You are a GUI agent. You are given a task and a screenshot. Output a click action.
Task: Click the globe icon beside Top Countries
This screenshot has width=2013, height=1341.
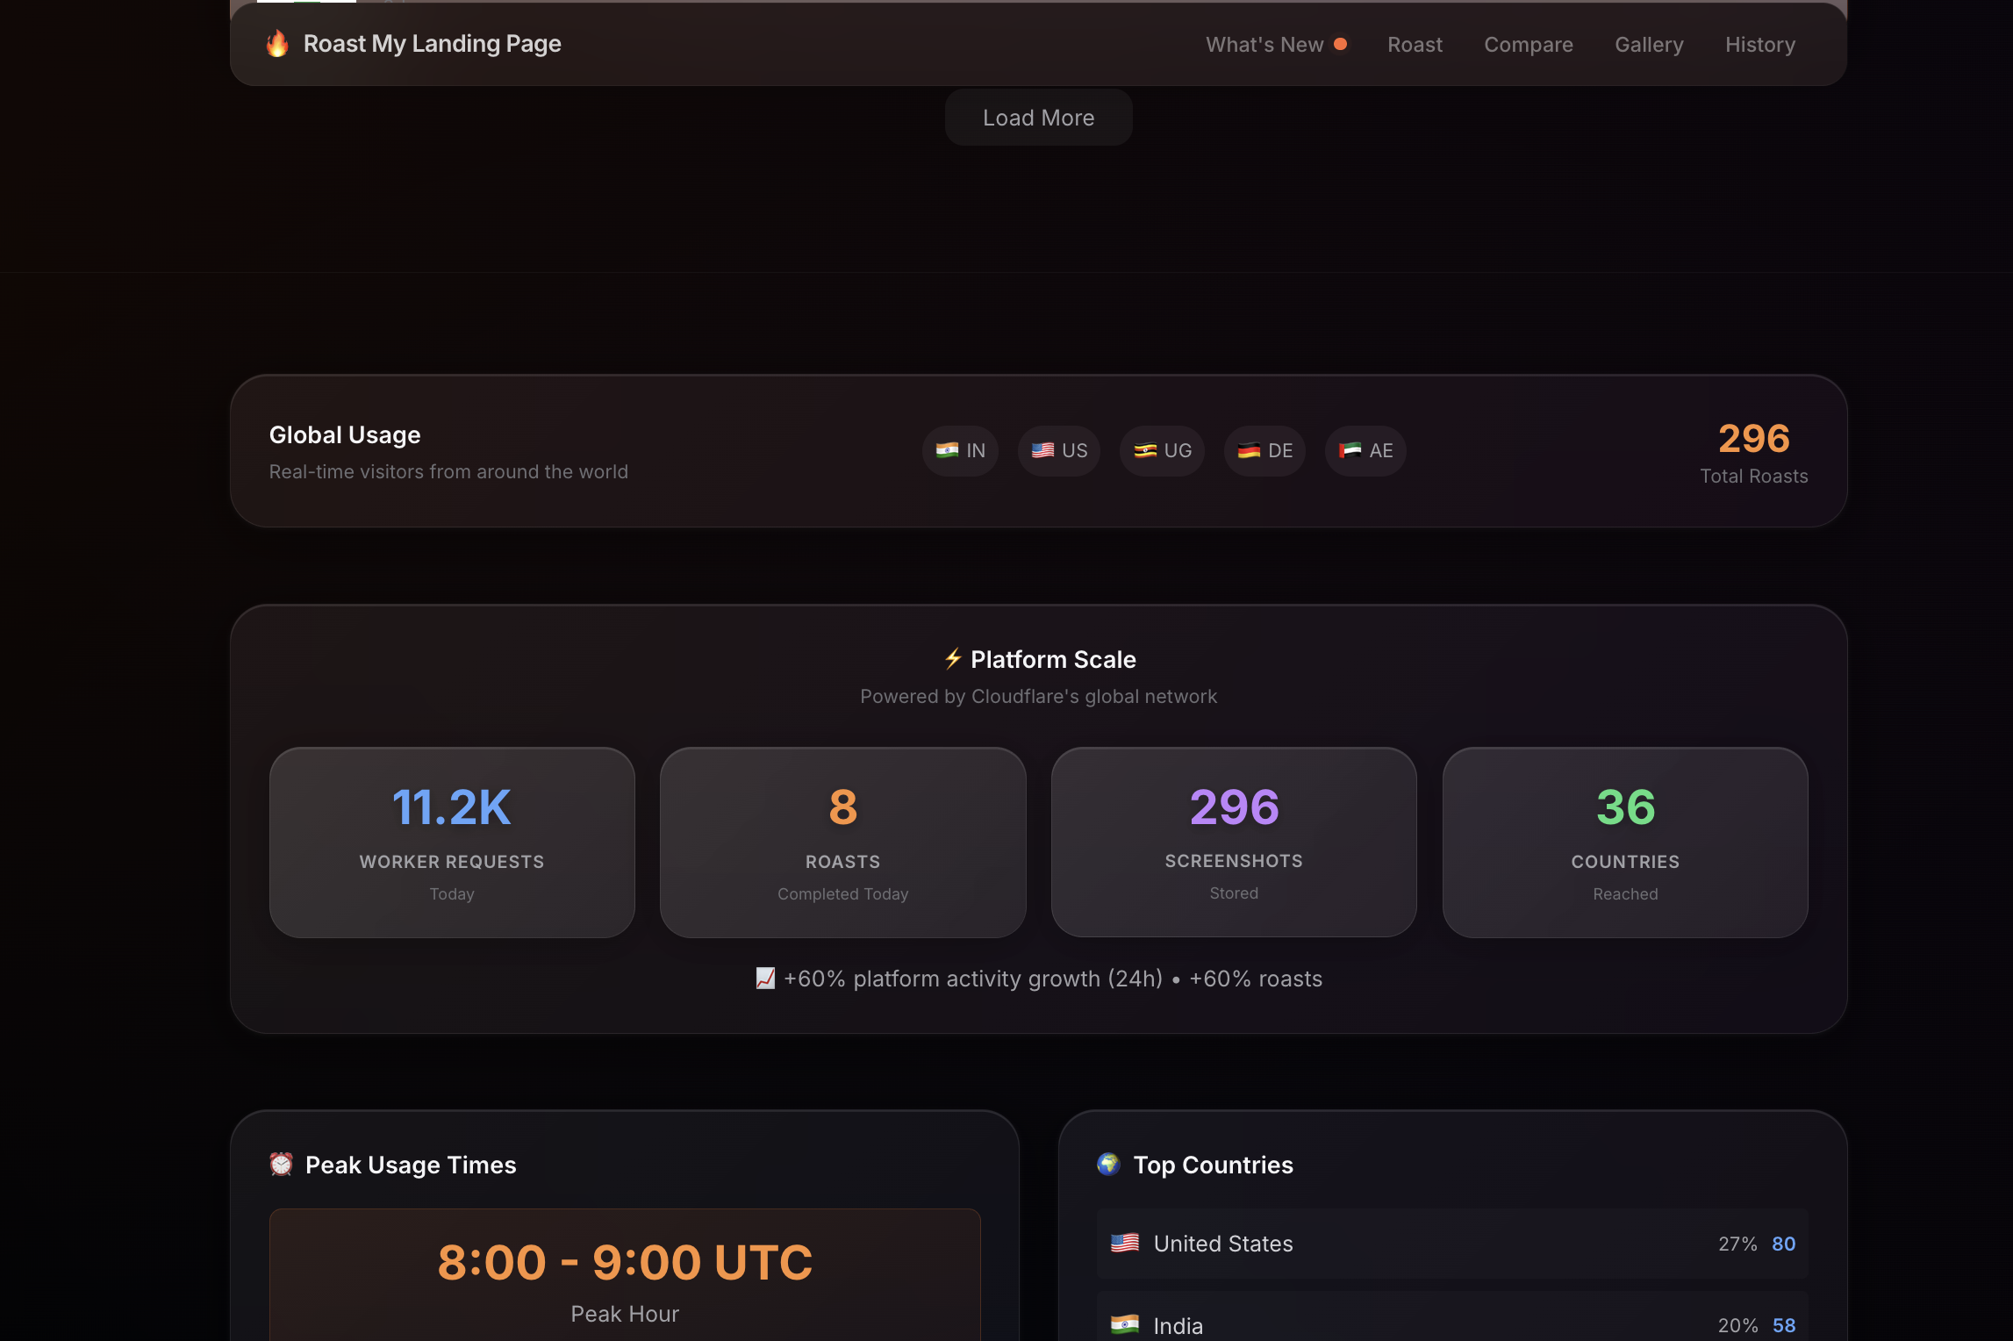click(x=1109, y=1165)
